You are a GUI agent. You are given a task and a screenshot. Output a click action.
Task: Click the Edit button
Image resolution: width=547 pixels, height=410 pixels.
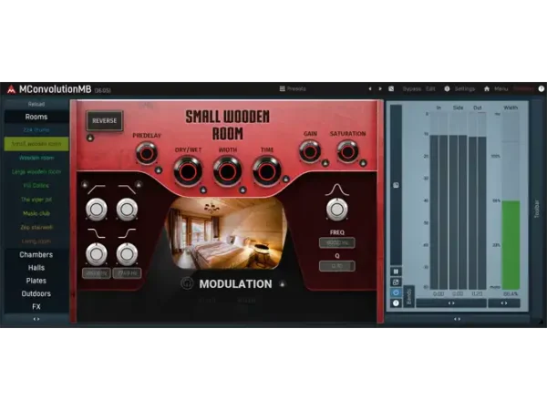tap(430, 89)
